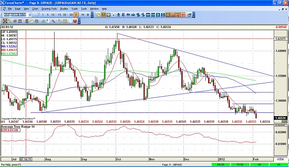Select the orange-highlighted crossed-arrows pointer tool

click(x=5, y=21)
